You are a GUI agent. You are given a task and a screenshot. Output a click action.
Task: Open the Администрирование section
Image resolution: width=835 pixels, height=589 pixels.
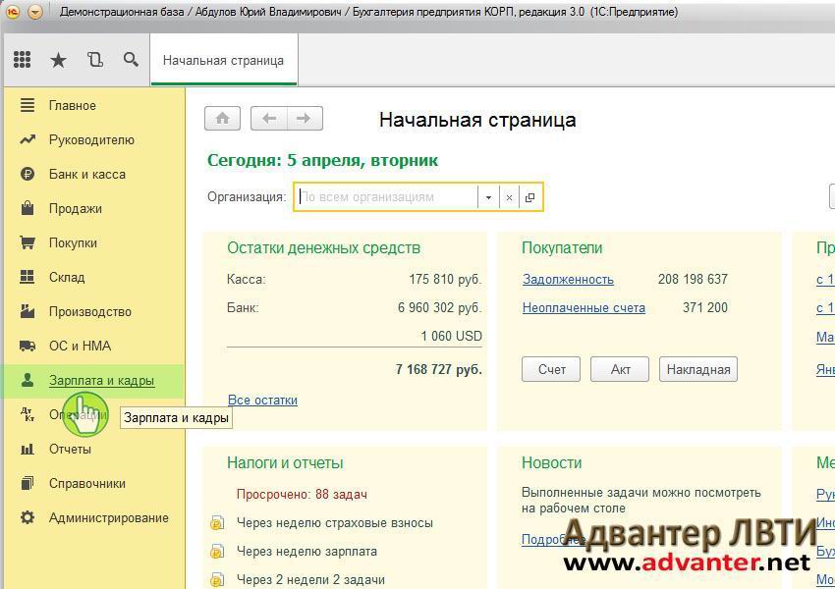pyautogui.click(x=109, y=517)
